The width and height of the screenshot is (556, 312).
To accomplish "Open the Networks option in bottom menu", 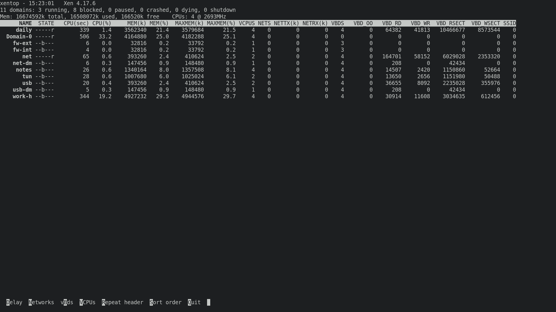I will (x=41, y=302).
